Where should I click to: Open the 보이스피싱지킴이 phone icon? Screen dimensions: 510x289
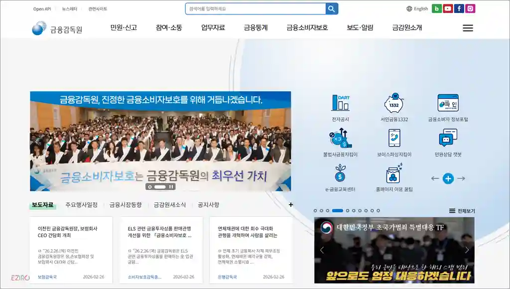(x=393, y=138)
